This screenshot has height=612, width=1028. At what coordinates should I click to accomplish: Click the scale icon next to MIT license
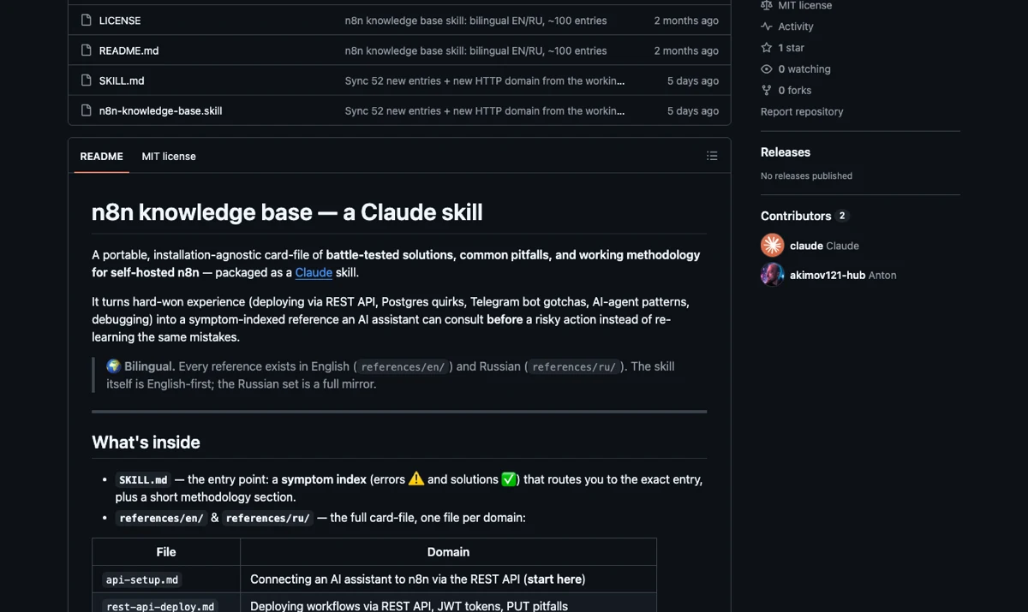pyautogui.click(x=767, y=5)
